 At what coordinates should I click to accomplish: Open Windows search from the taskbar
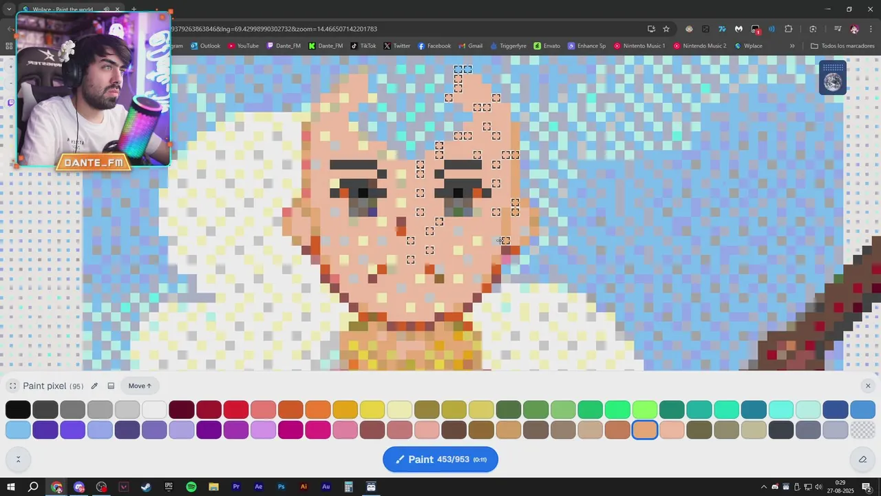click(33, 487)
